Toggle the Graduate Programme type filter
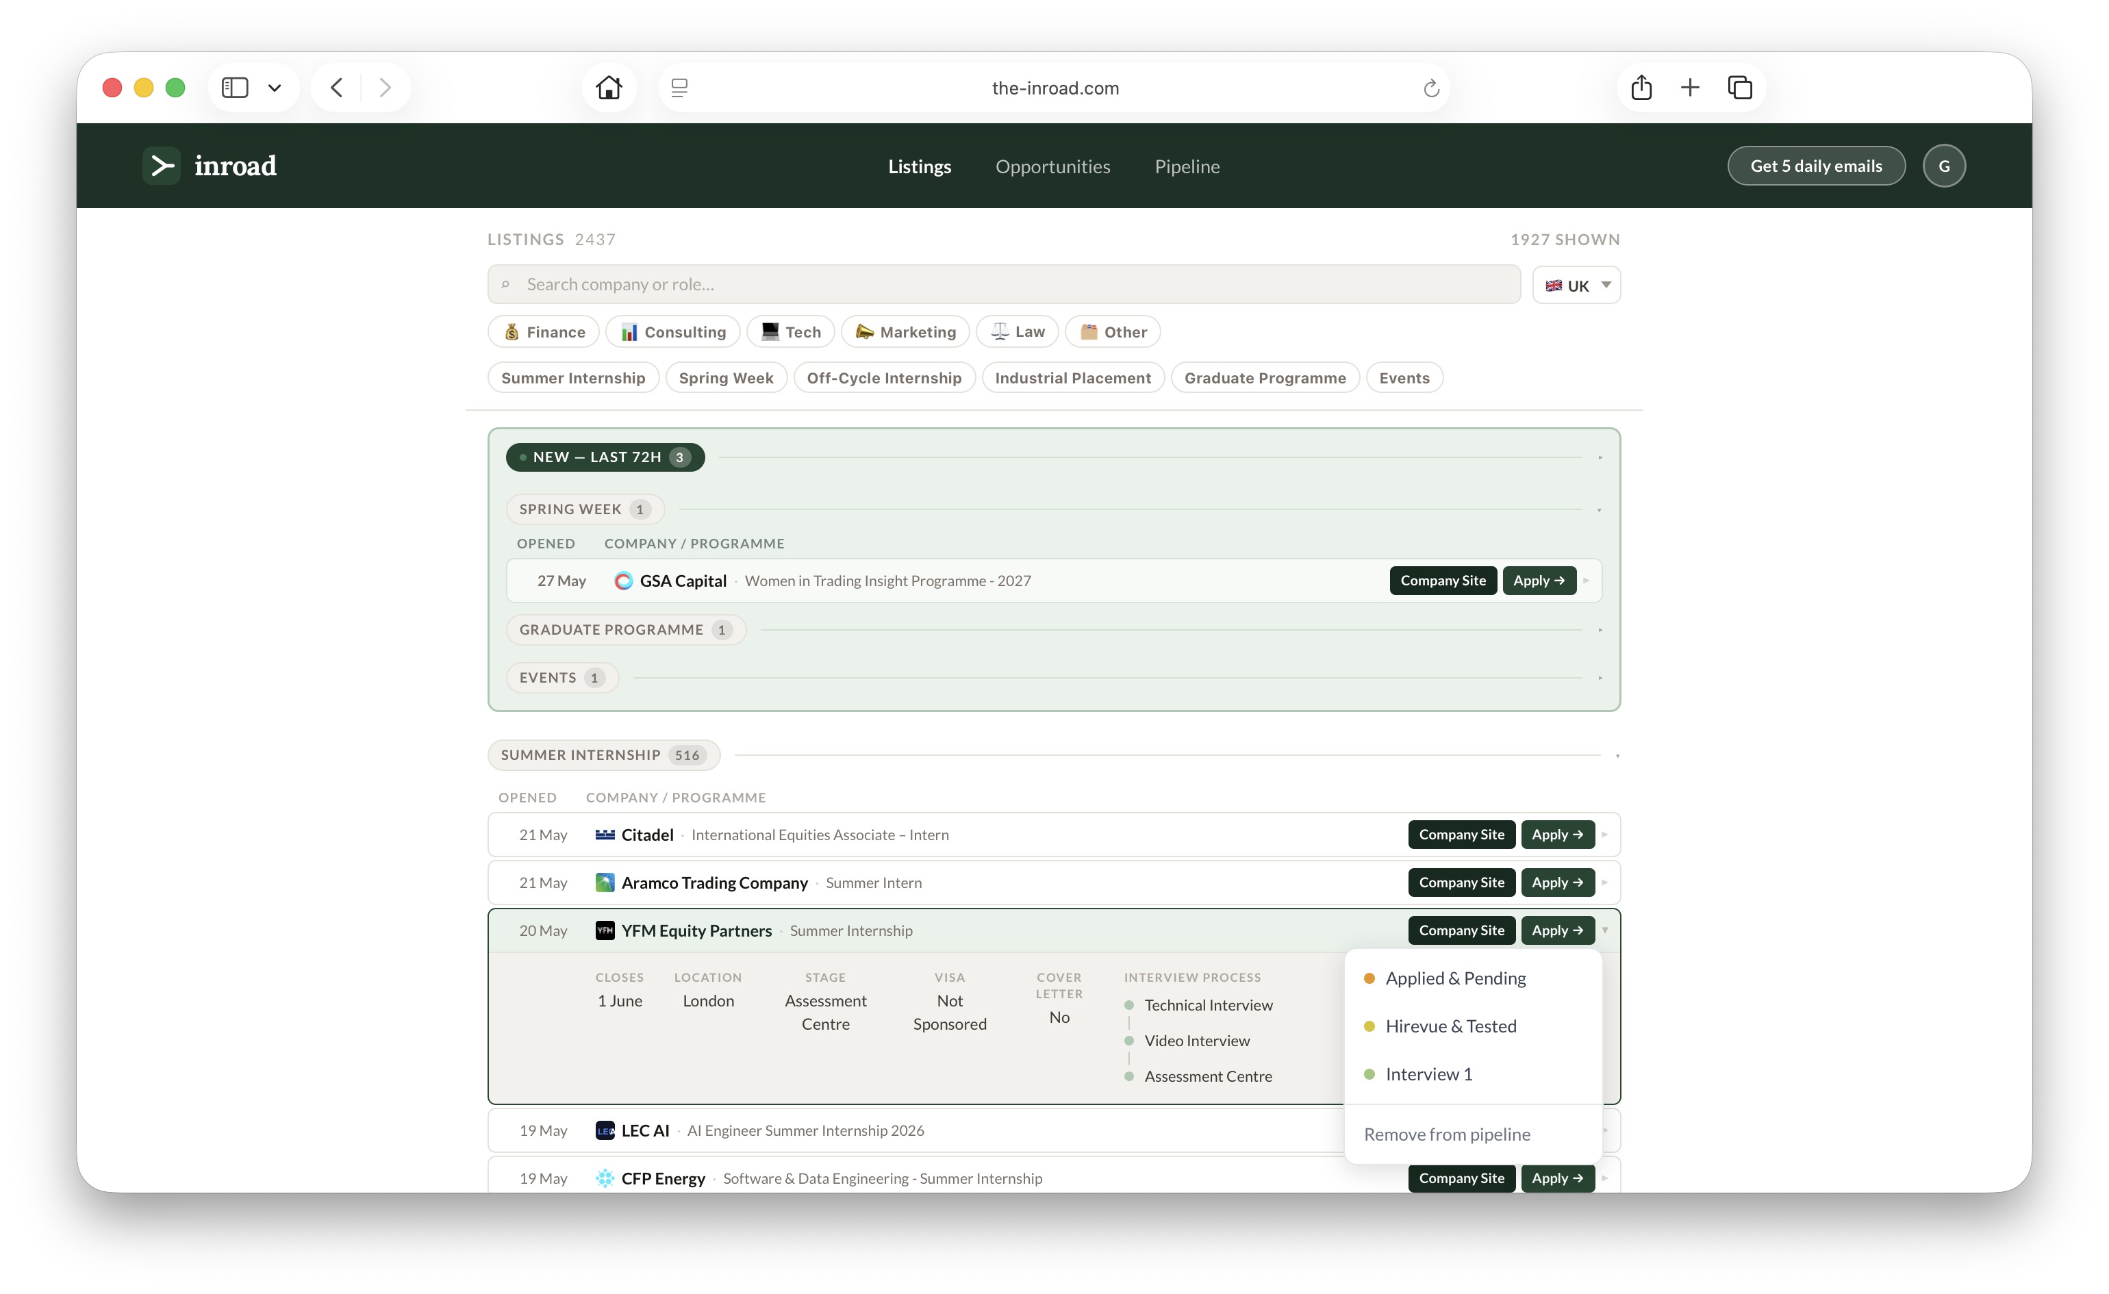Viewport: 2109px width, 1294px height. 1265,377
